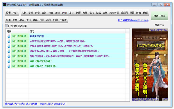Select the 副本 toolbar item
174x109 pixels.
pyautogui.click(x=22, y=20)
